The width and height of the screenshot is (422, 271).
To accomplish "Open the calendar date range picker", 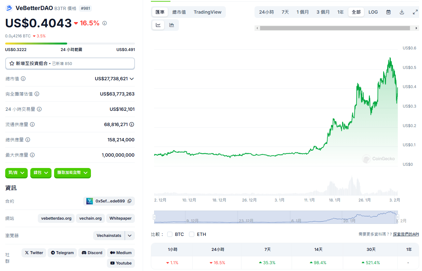I will tap(388, 12).
